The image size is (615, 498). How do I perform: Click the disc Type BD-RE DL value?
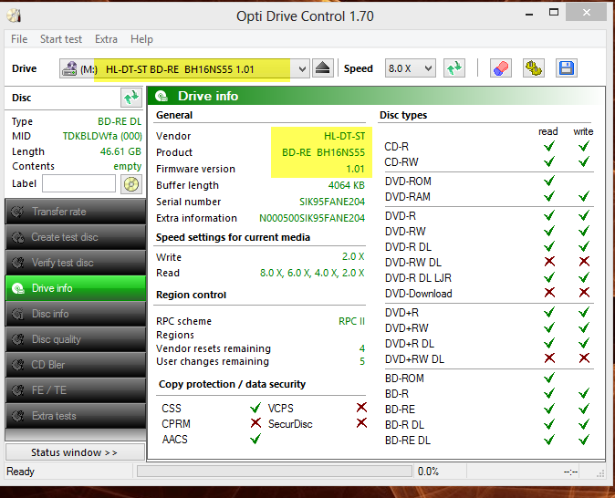pyautogui.click(x=120, y=121)
